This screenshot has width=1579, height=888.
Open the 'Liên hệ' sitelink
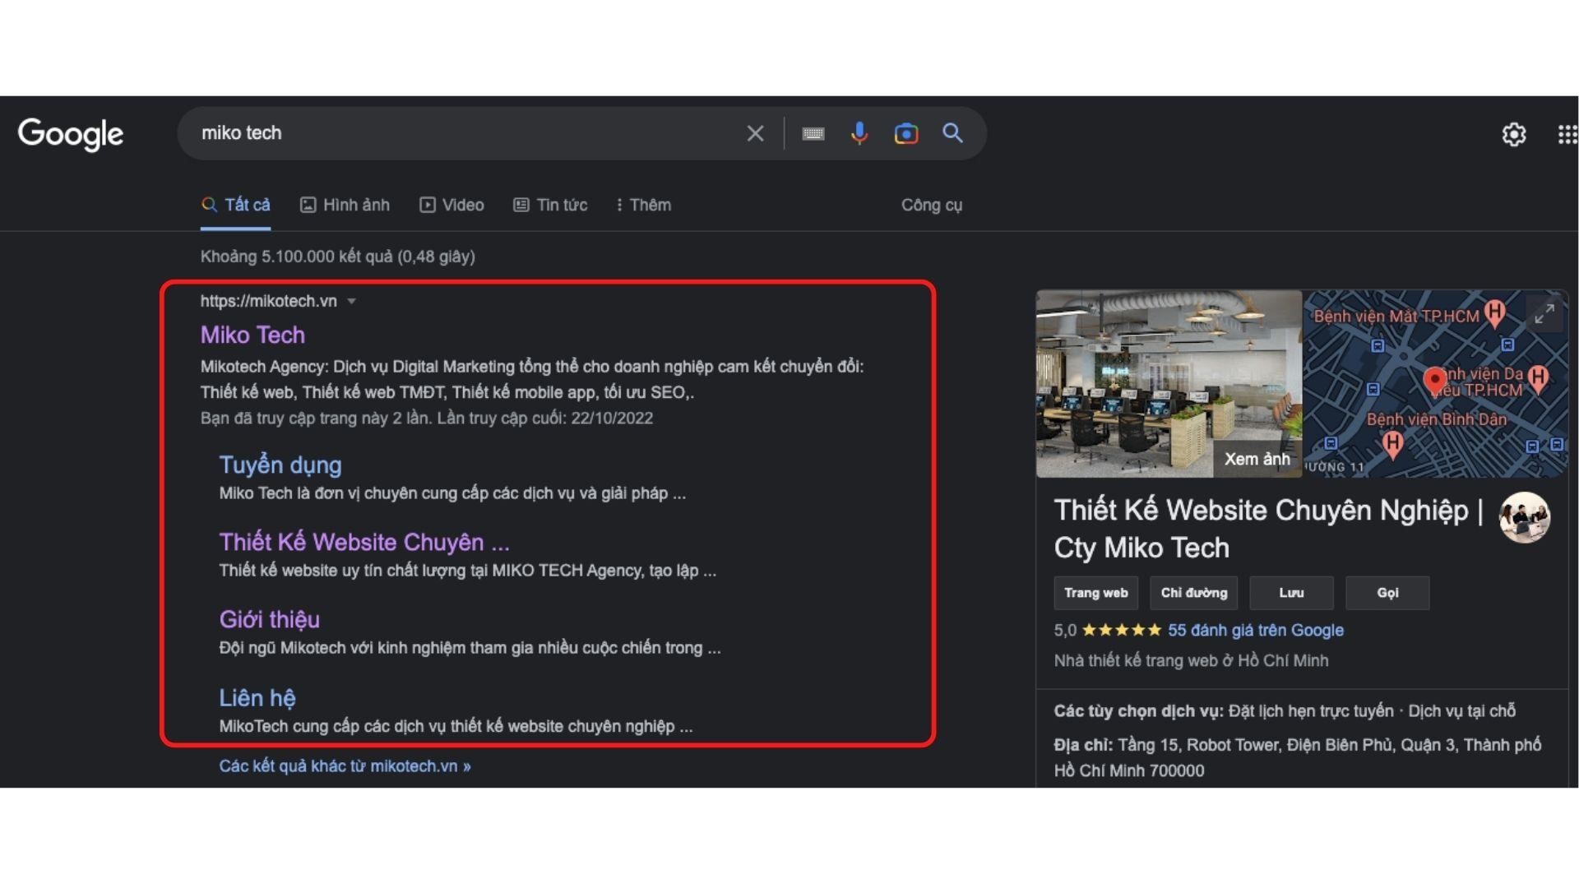coord(257,697)
